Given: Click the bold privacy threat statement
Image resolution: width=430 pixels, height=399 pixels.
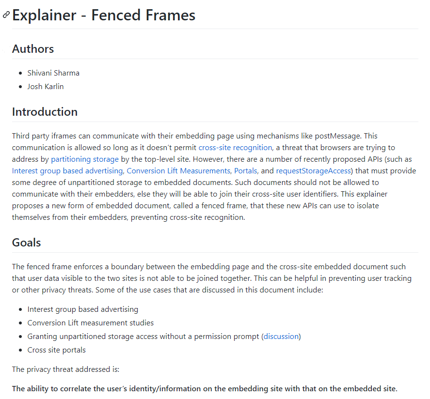Looking at the screenshot, I should click(x=205, y=389).
